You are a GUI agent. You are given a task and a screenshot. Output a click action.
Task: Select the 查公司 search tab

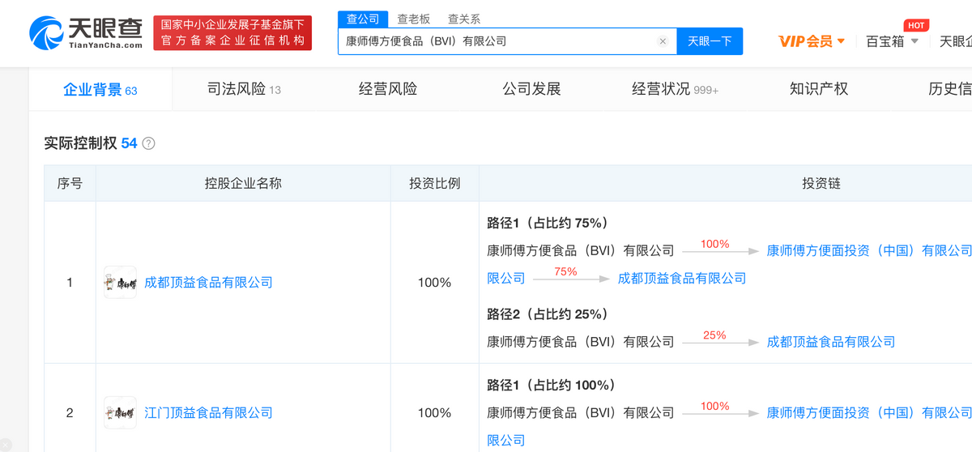[x=363, y=19]
